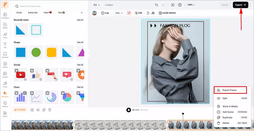The width and height of the screenshot is (254, 131).
Task: Click the Edit button in toolbar
Action: (138, 13)
